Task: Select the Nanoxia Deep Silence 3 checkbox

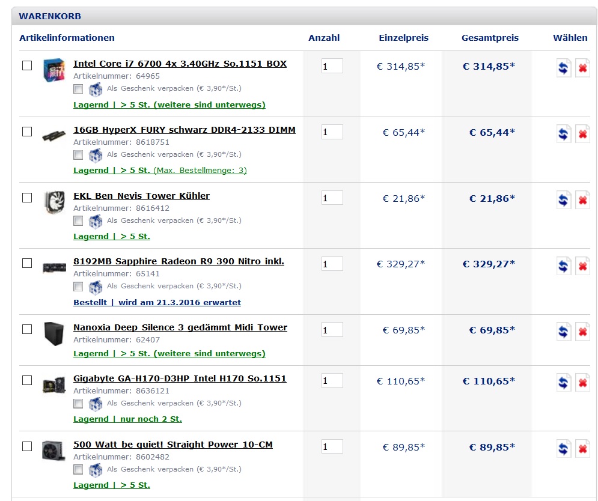Action: 27,329
